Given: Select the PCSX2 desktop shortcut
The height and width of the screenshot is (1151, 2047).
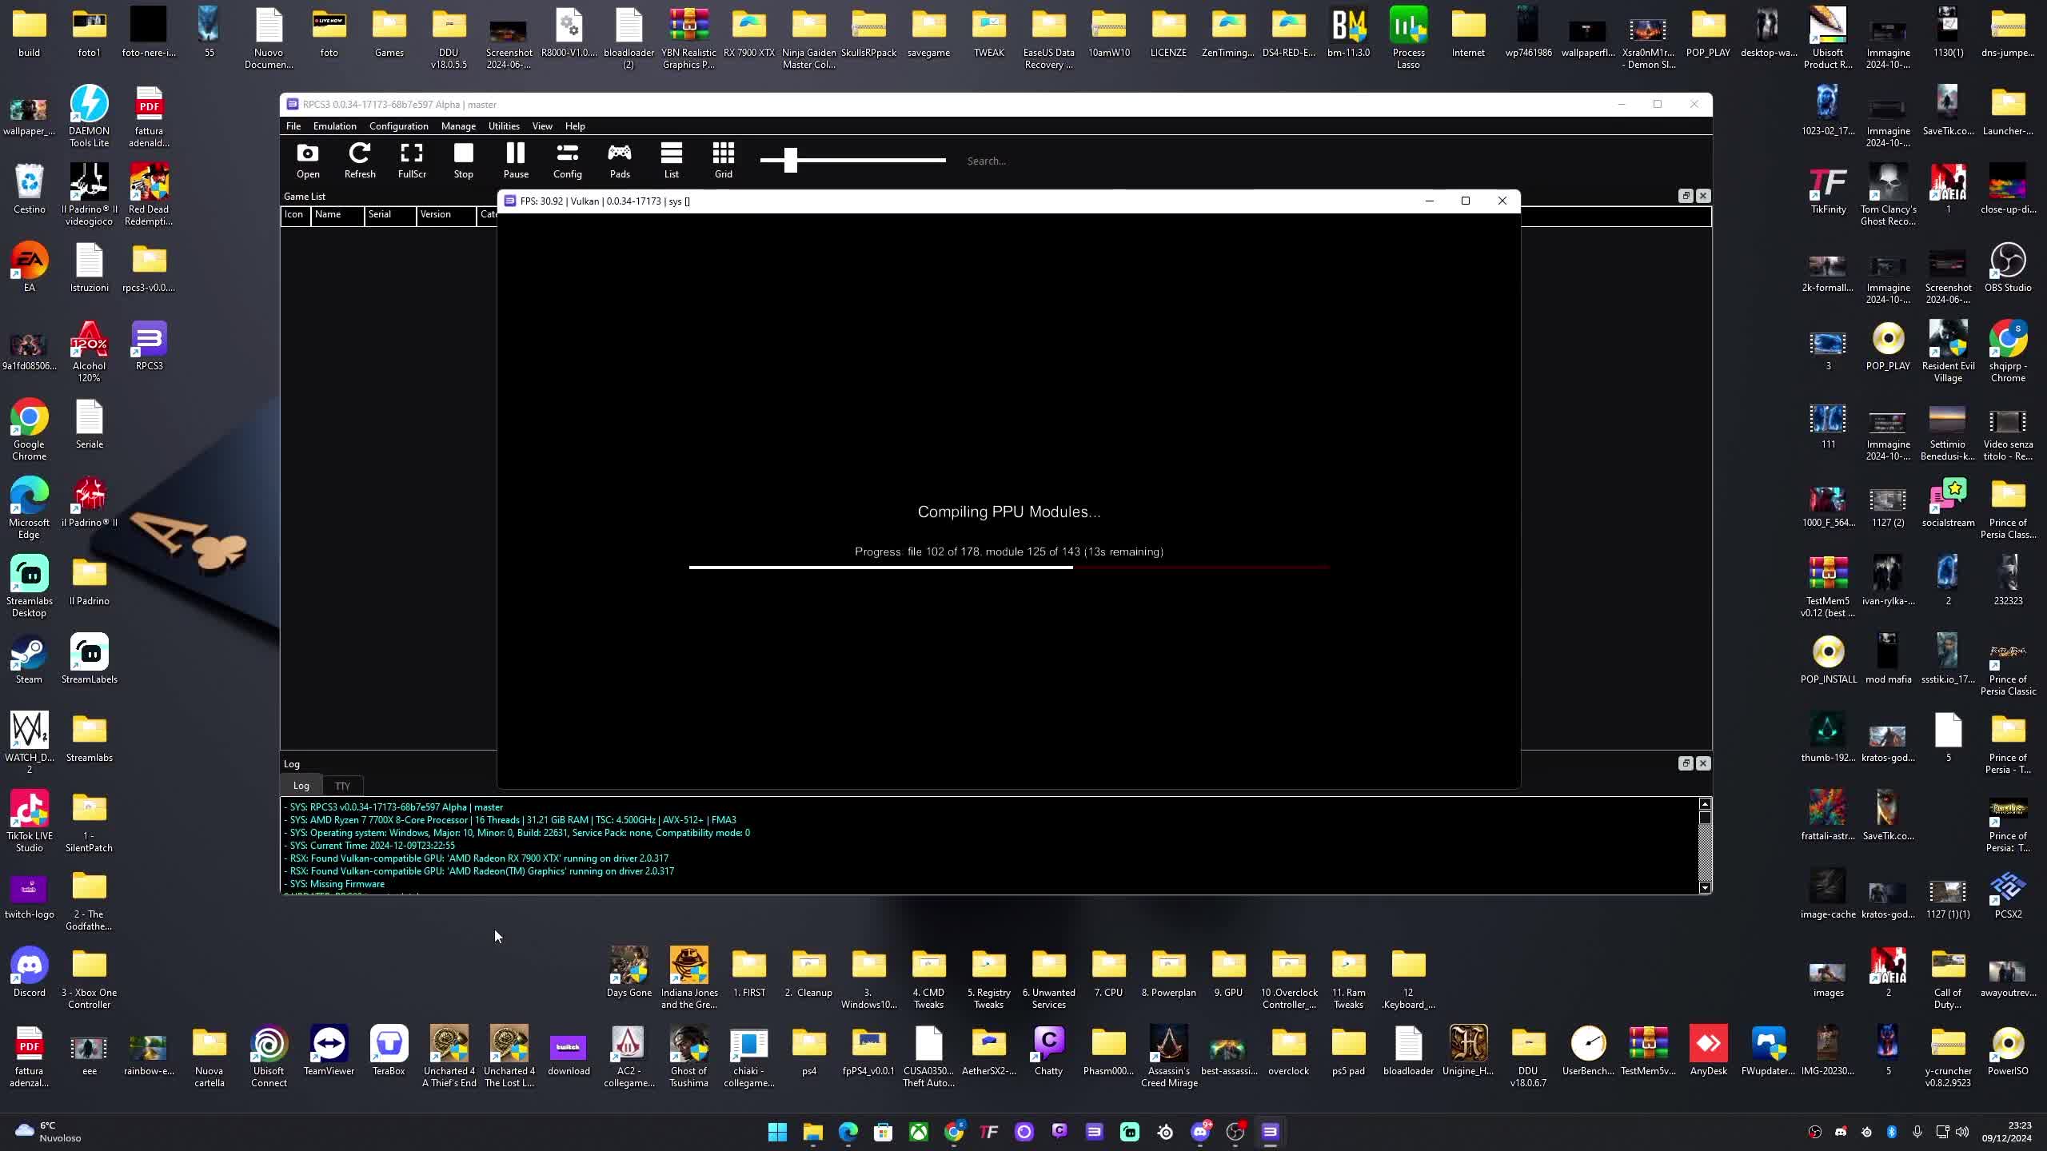Looking at the screenshot, I should pyautogui.click(x=2008, y=895).
